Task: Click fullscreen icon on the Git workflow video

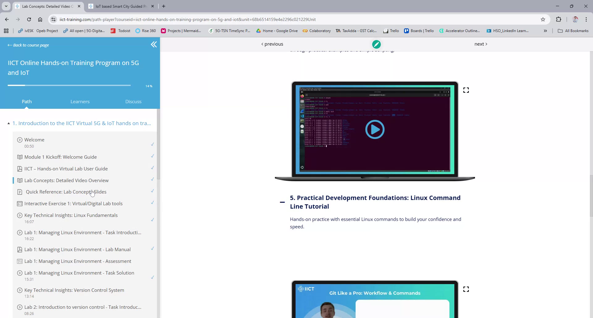Action: pos(466,289)
